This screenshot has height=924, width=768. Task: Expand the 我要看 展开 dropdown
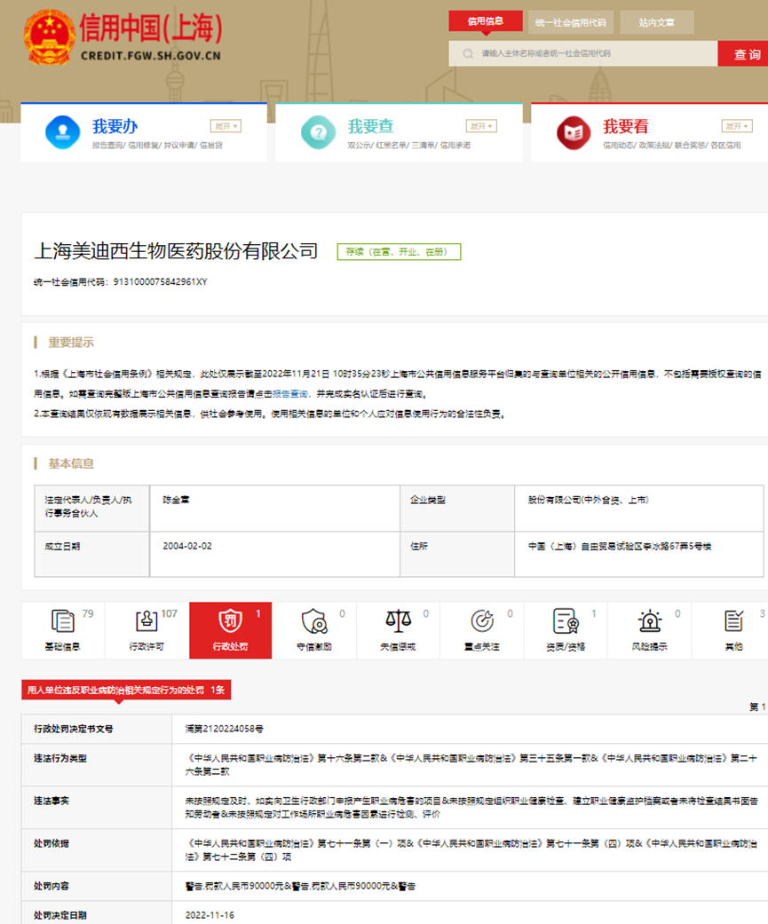[x=737, y=126]
